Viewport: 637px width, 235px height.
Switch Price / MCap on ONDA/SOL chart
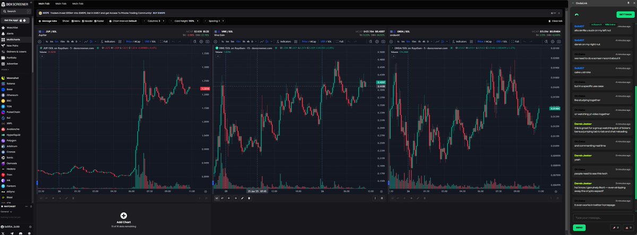[x=484, y=41]
